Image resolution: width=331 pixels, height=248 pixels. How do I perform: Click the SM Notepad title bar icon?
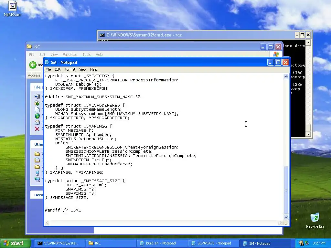point(47,62)
